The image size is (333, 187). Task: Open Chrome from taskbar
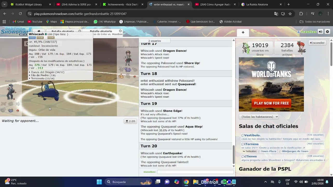pos(186,182)
